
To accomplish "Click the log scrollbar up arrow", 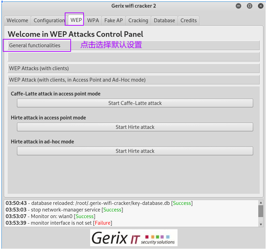I will [261, 202].
